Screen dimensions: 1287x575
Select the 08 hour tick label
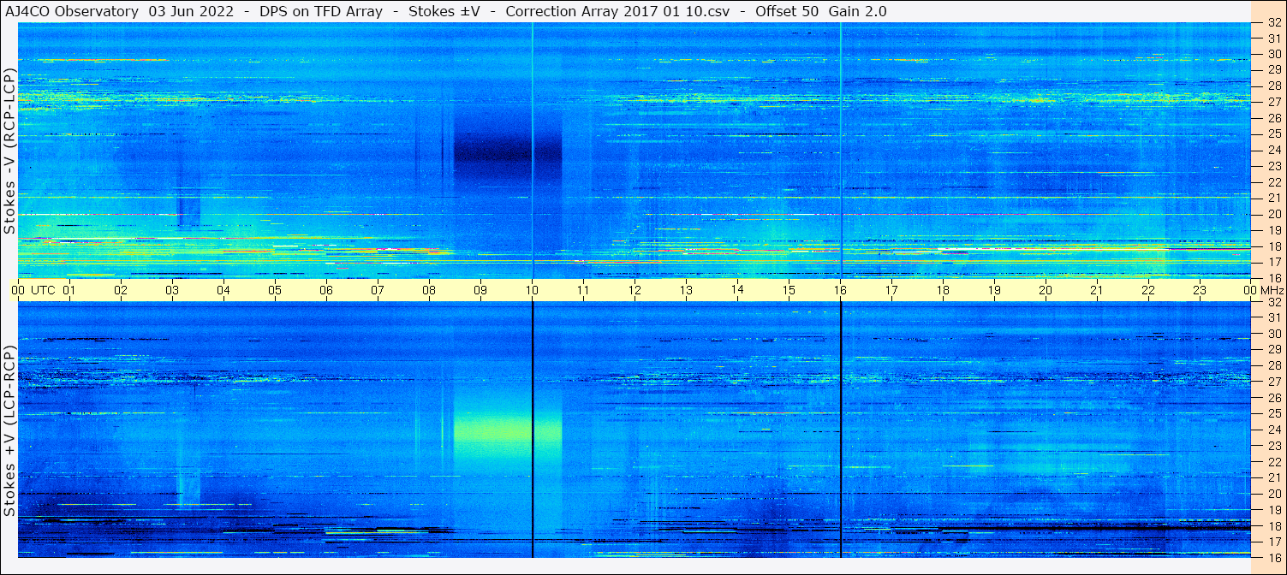[x=429, y=290]
